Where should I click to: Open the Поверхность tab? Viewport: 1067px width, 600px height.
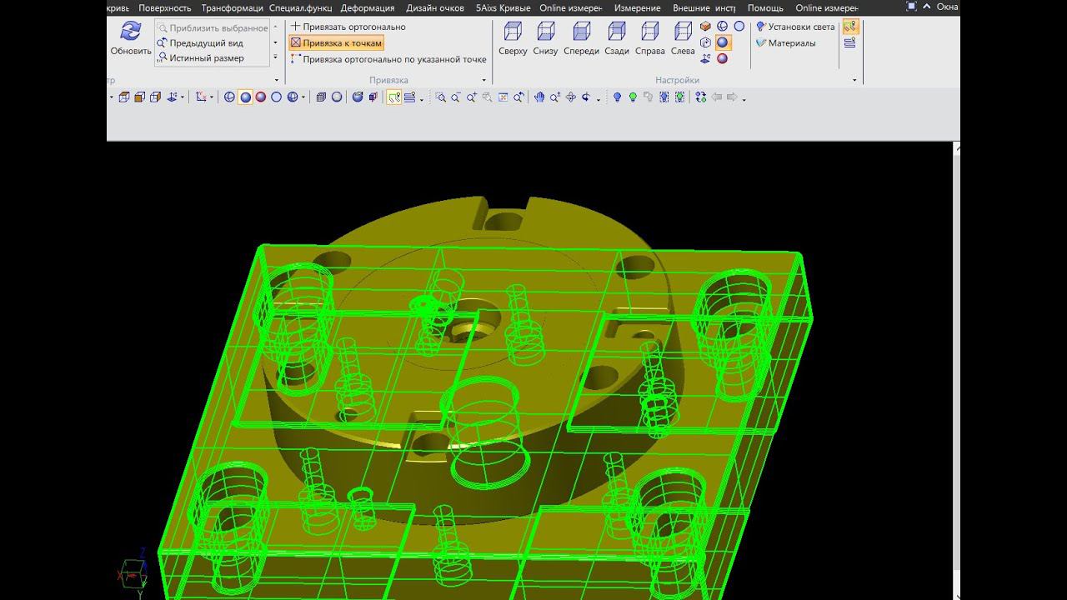[164, 7]
